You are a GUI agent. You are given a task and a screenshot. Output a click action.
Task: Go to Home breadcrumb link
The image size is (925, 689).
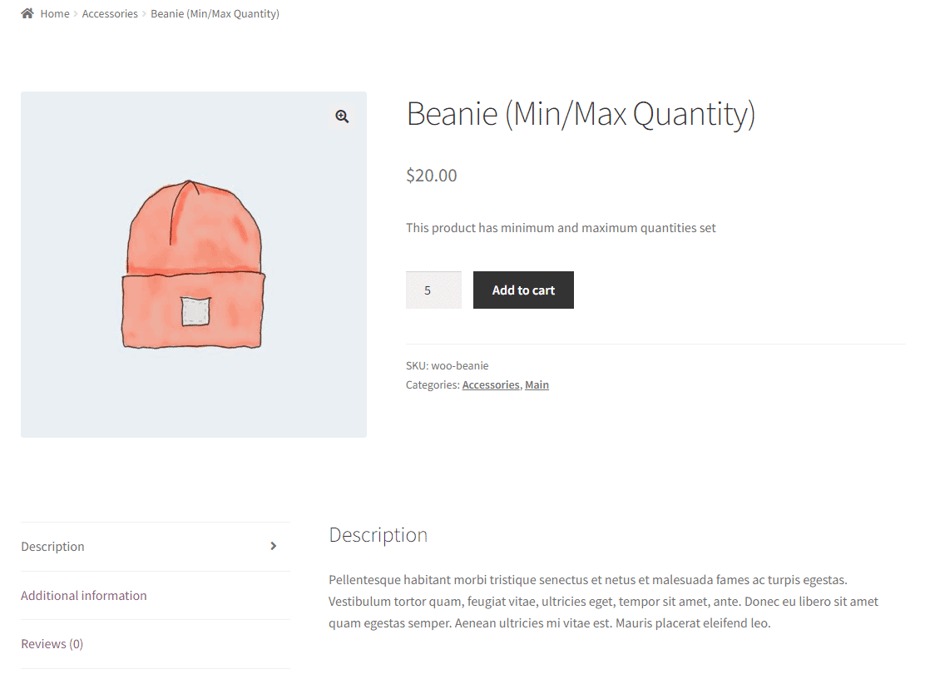click(x=55, y=13)
